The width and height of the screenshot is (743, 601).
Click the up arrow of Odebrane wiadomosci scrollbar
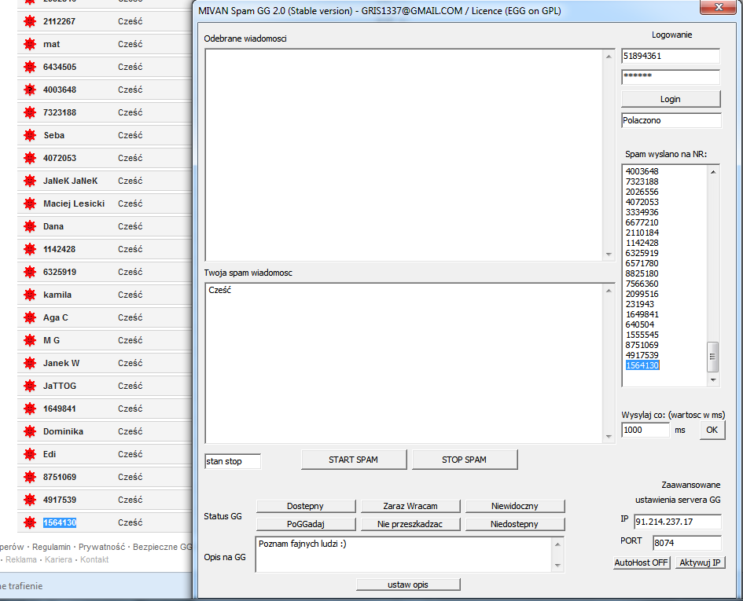click(609, 57)
